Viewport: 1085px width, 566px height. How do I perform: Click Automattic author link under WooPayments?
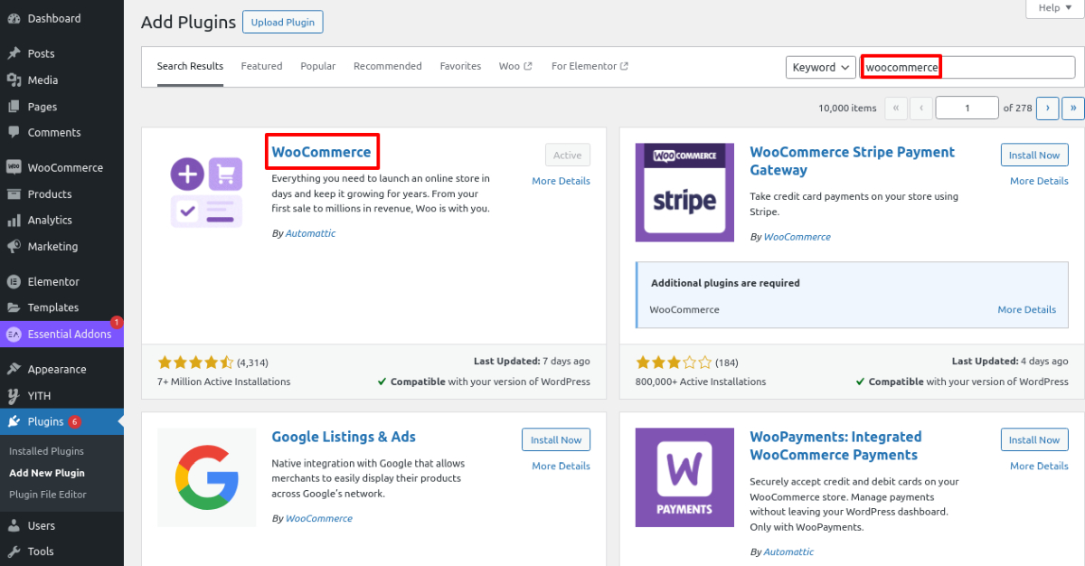(x=788, y=552)
